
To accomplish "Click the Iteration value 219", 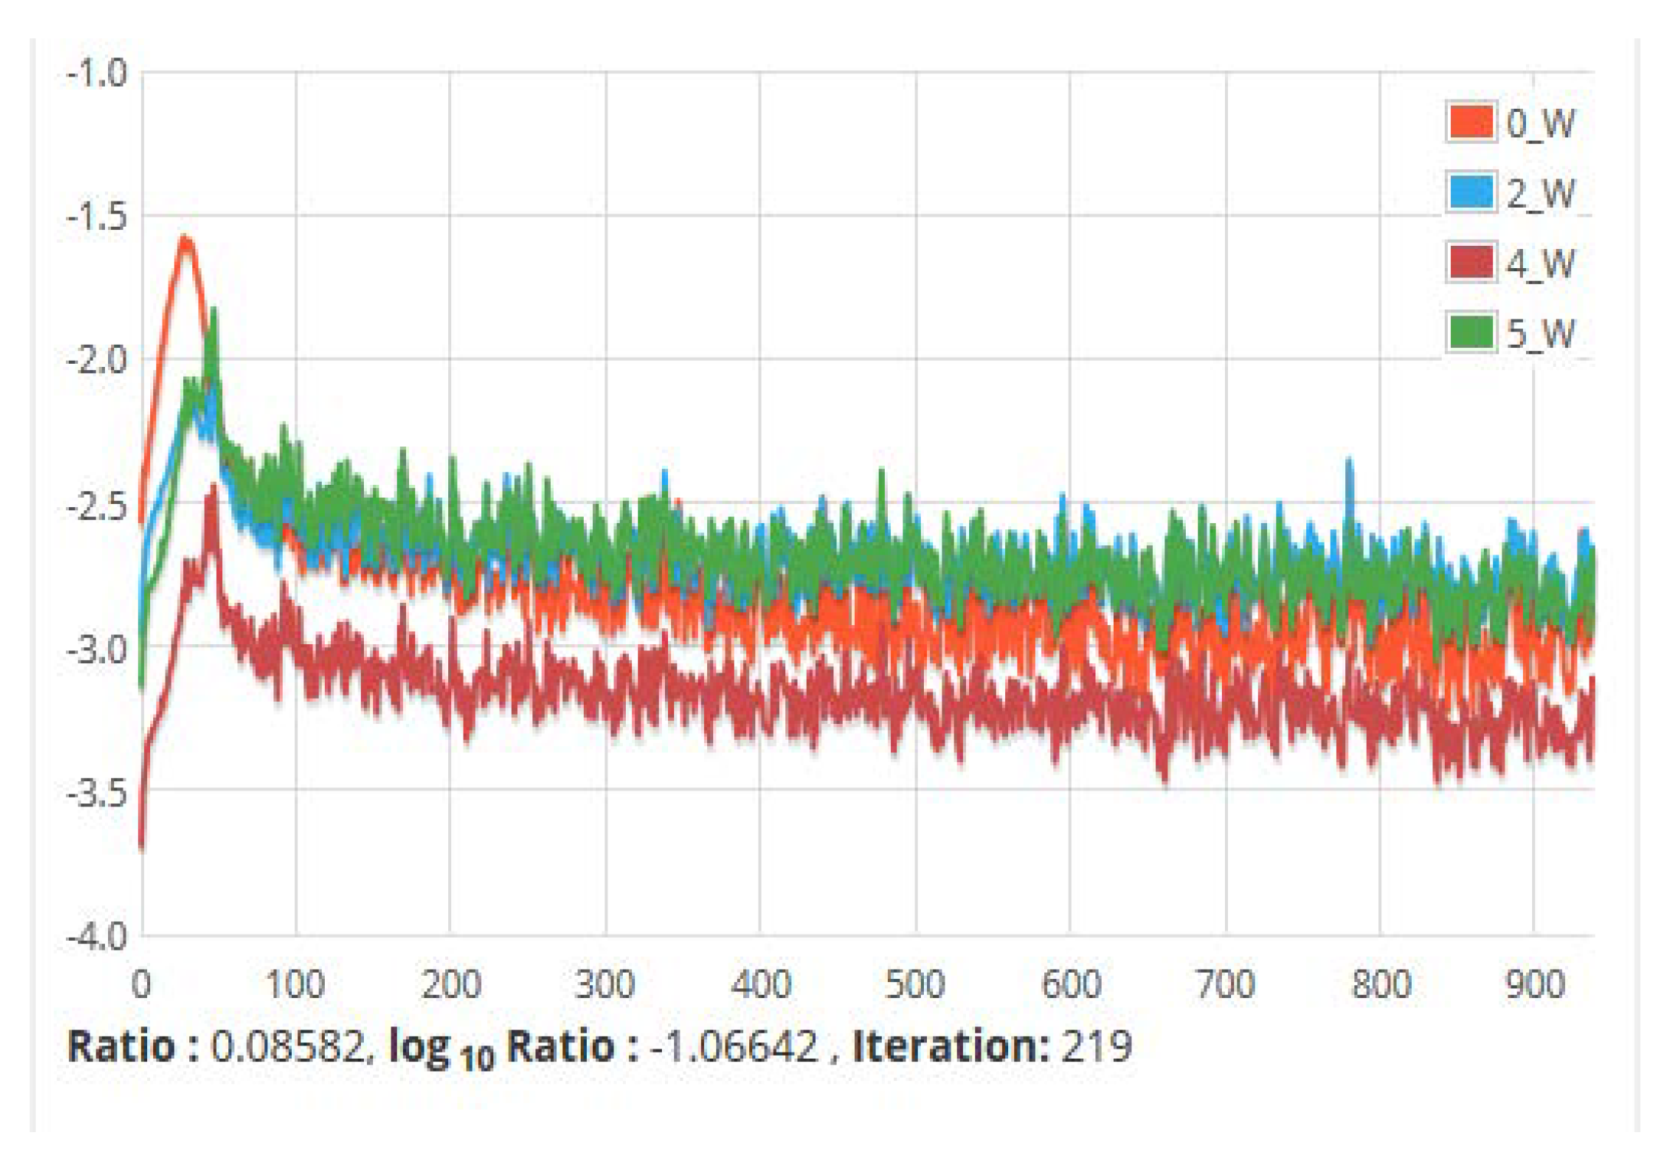I will pos(1095,1046).
